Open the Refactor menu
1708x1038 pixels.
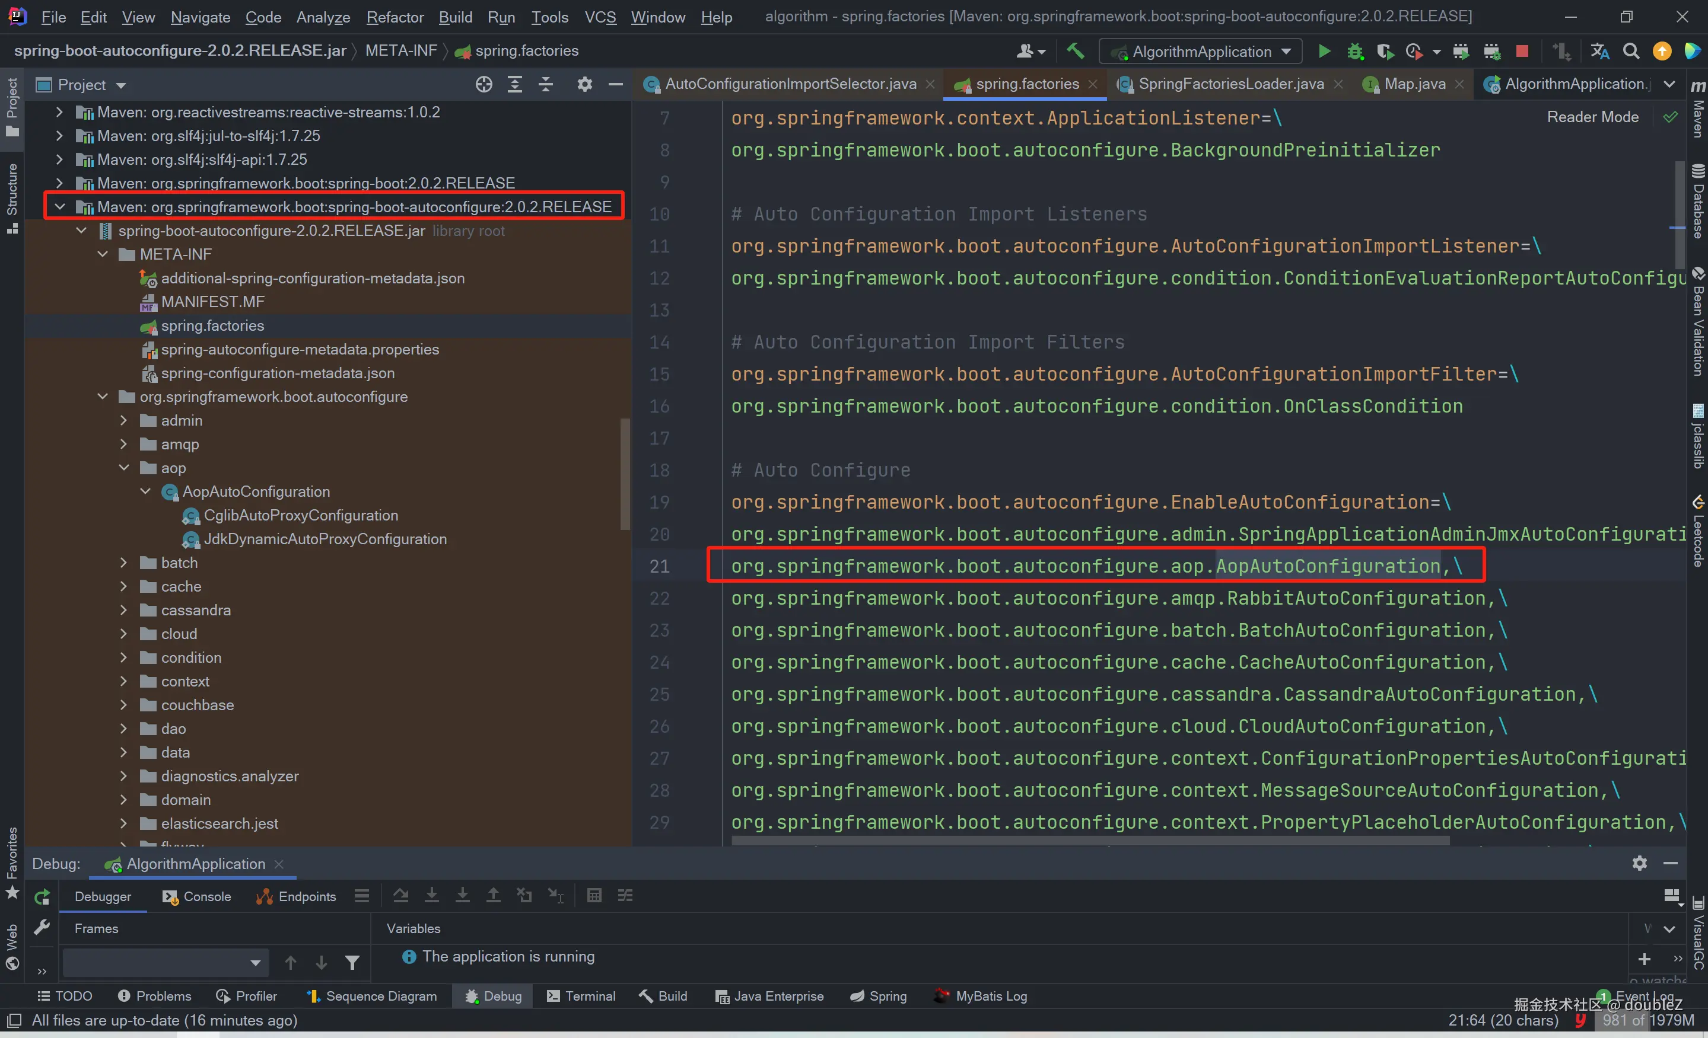tap(395, 17)
